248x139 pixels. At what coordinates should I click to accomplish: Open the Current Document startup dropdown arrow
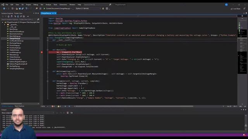point(71,8)
